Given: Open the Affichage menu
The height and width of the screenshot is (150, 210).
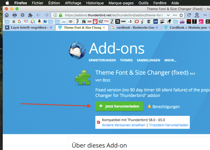Looking at the screenshot, I should coord(73,3).
